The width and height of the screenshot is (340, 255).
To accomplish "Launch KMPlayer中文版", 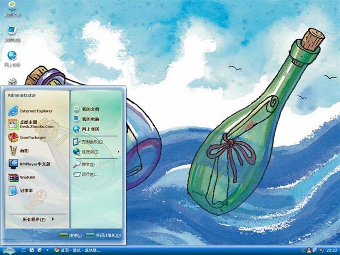I will tap(30, 164).
